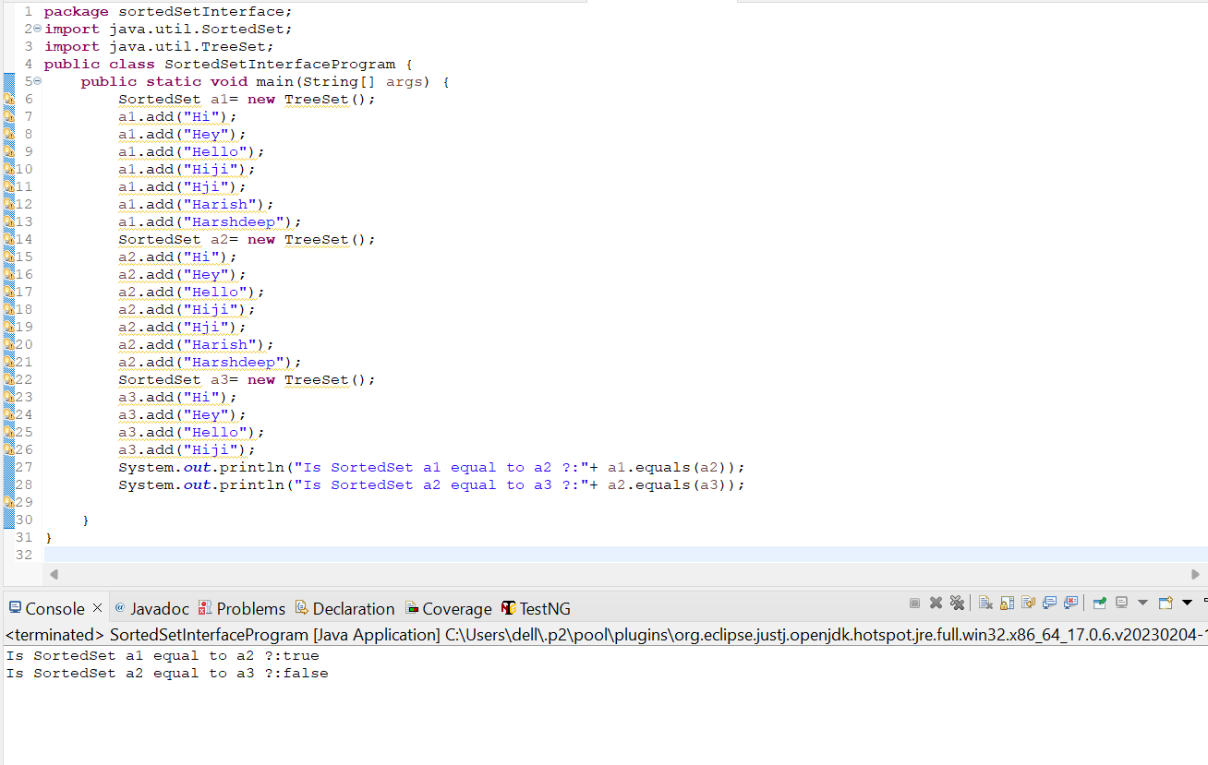Collapse the import block at line 2

(37, 29)
